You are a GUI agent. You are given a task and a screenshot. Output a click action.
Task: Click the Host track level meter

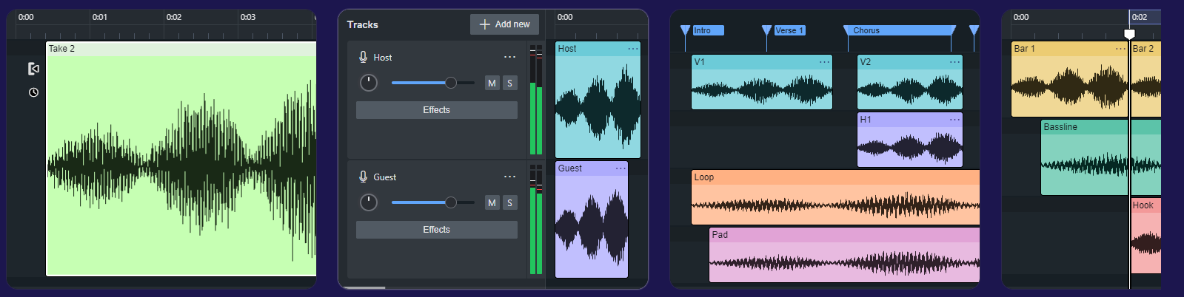(x=536, y=99)
